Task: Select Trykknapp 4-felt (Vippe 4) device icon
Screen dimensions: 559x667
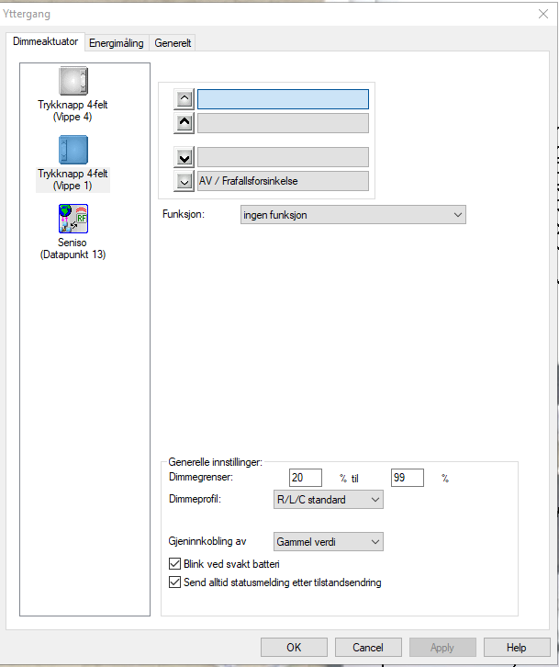Action: pyautogui.click(x=73, y=82)
